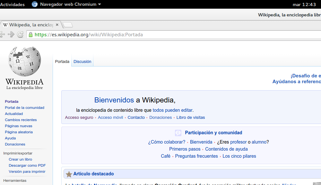Select the Portada page tab

62,61
